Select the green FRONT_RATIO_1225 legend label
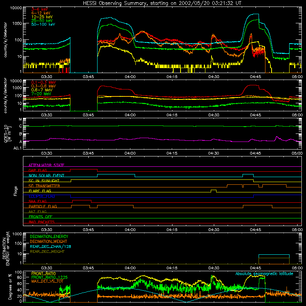Image resolution: width=306 pixels, height=306 pixels. pyautogui.click(x=49, y=277)
